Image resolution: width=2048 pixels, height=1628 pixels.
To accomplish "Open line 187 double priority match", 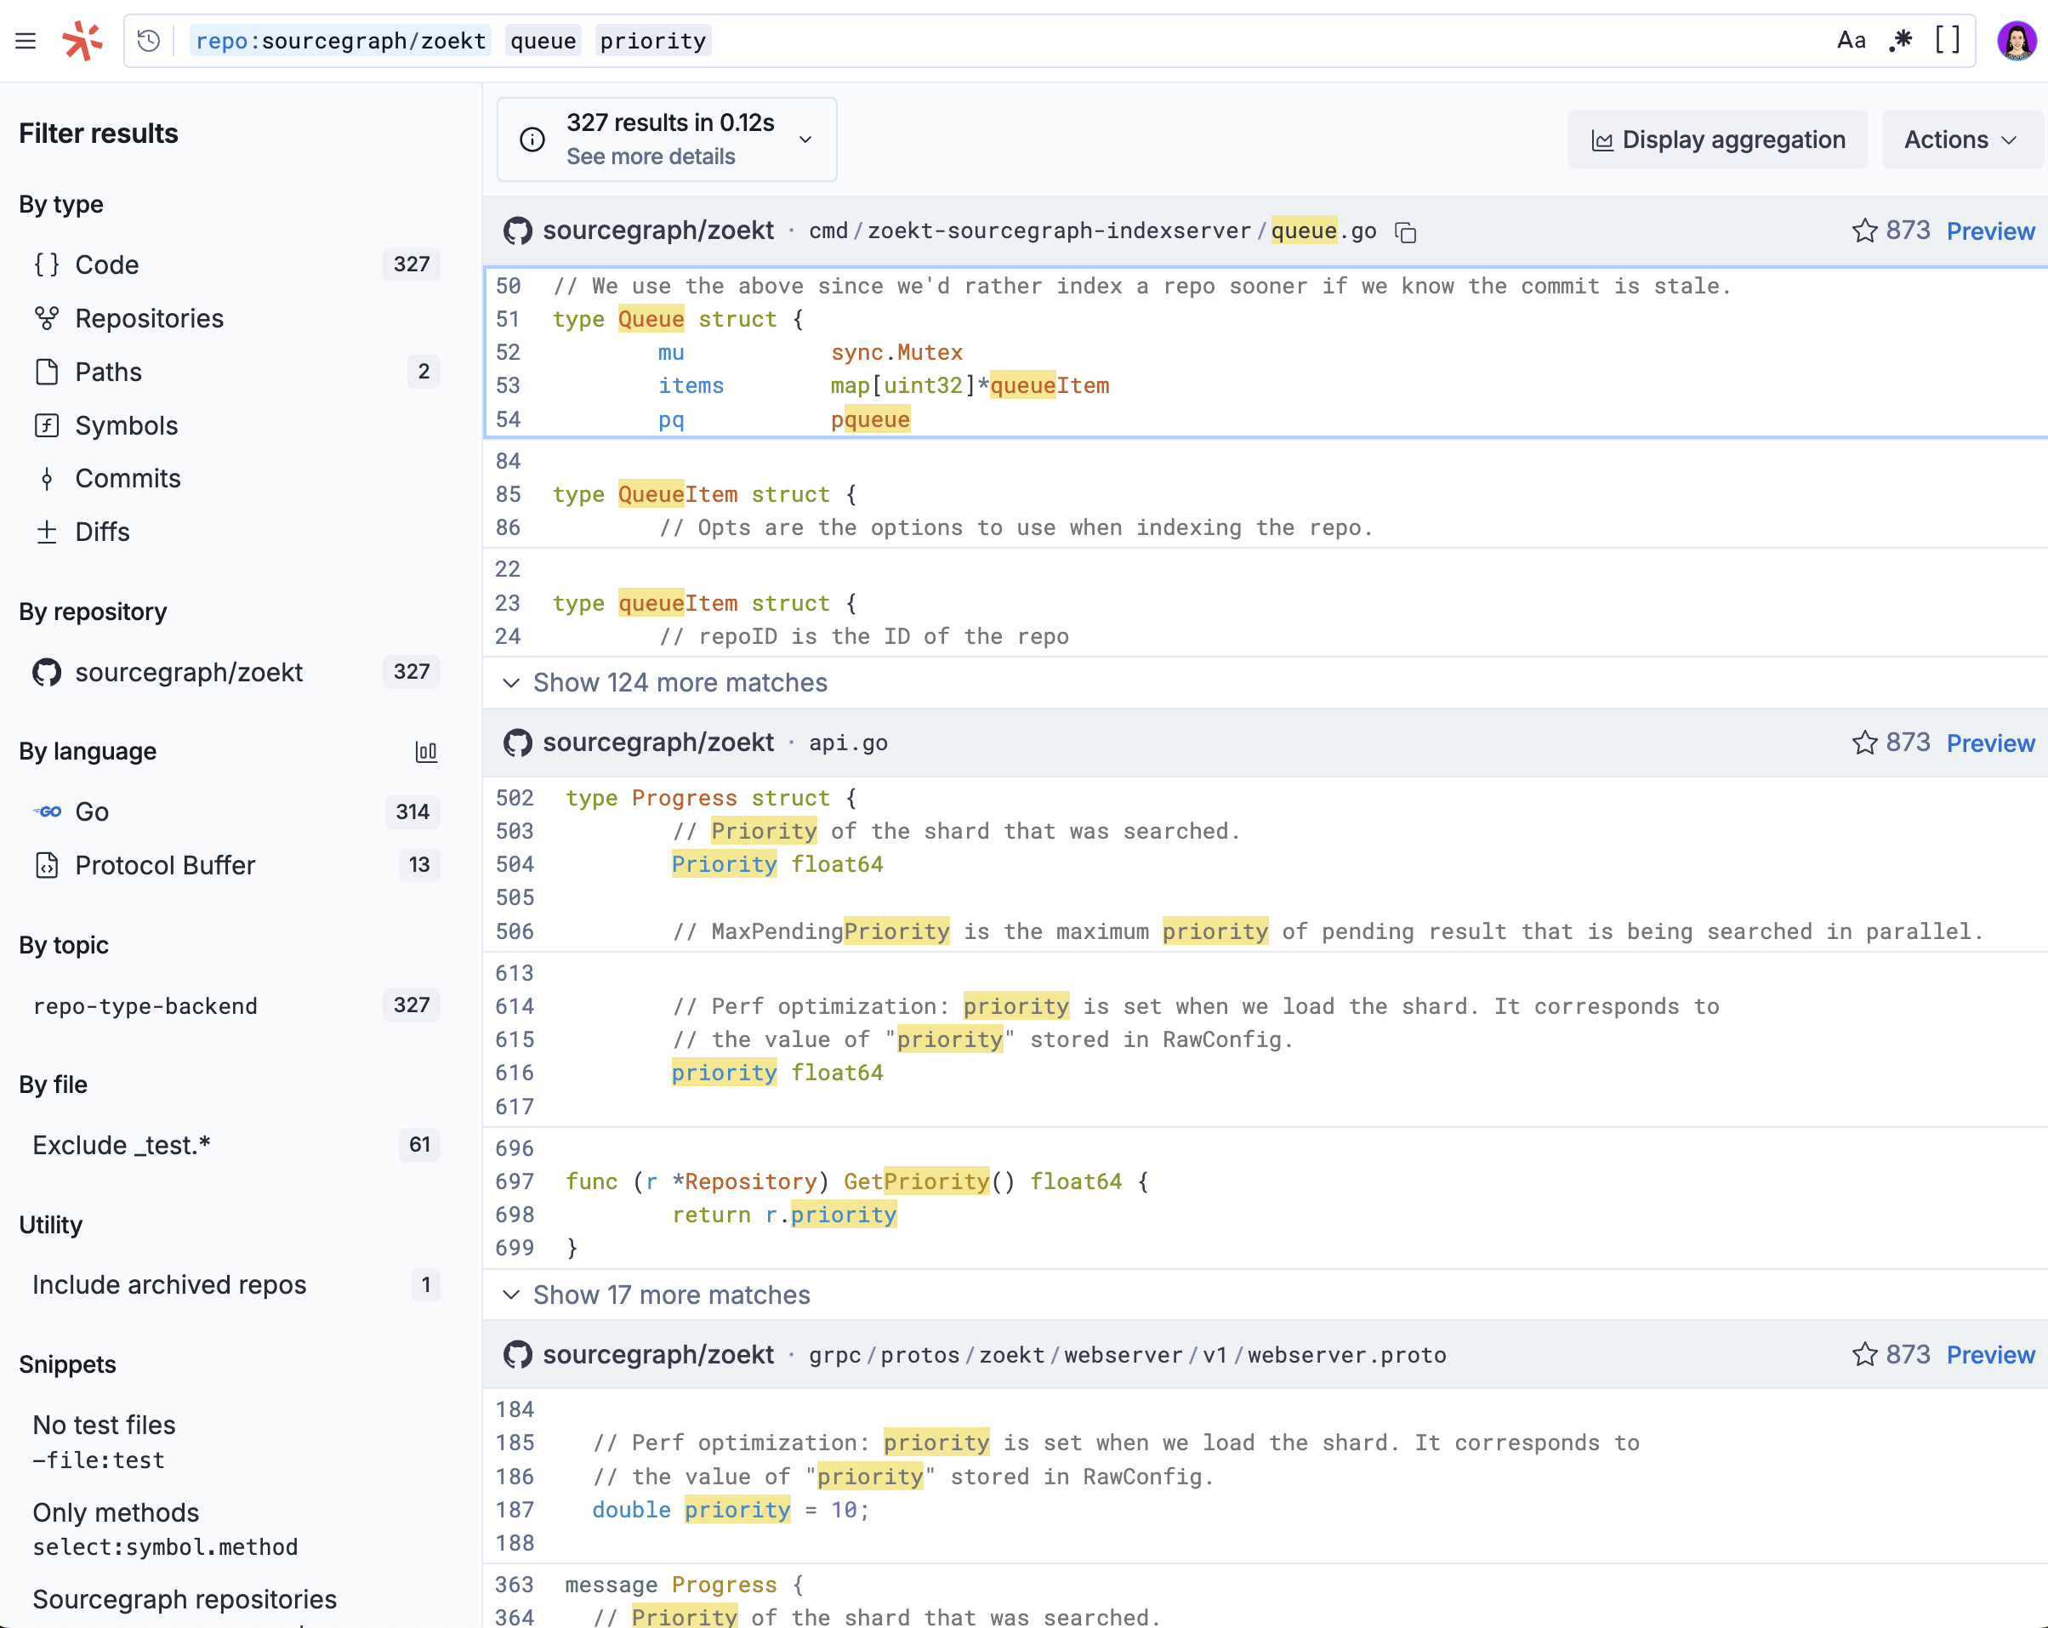I will [731, 1509].
